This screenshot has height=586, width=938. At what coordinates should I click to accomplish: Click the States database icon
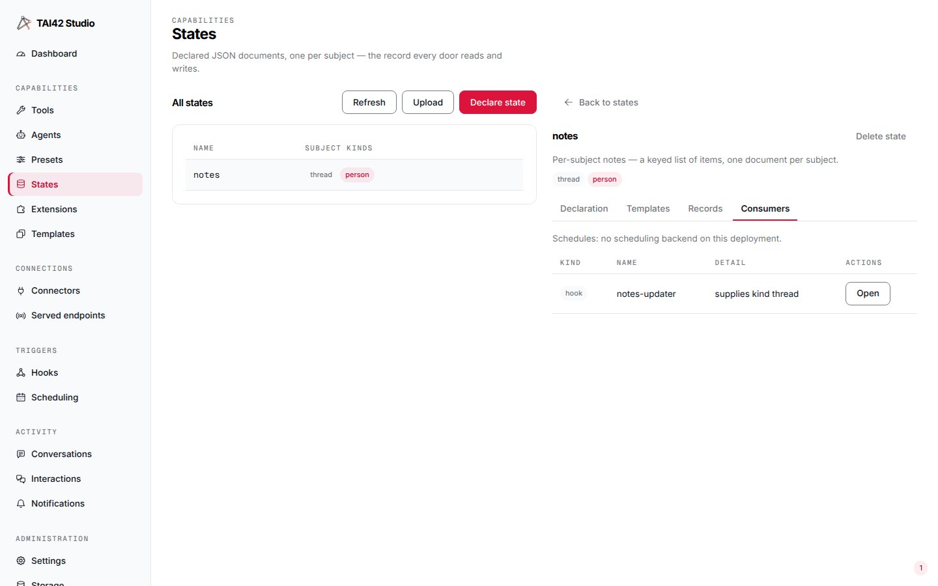point(21,185)
